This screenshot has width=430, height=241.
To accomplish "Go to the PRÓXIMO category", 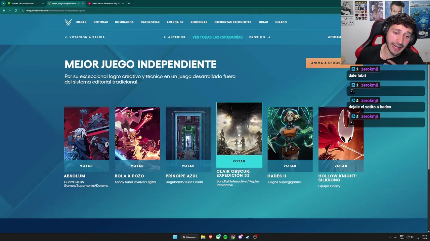I will (x=260, y=37).
